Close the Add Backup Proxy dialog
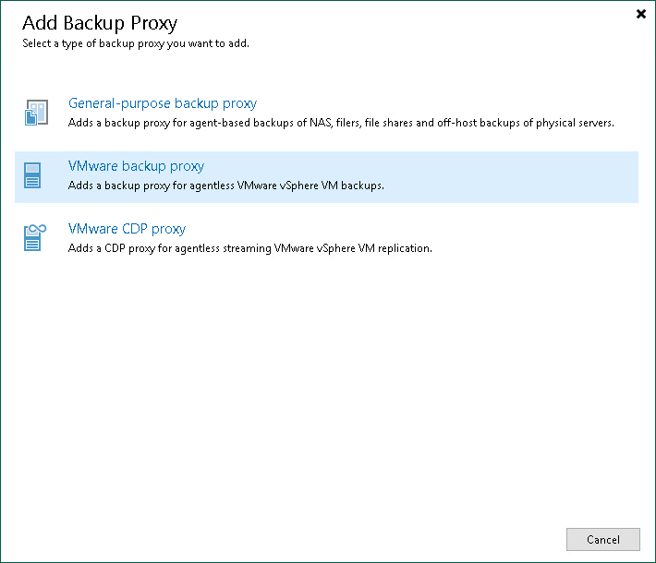Screen dimensions: 656x563 641,15
